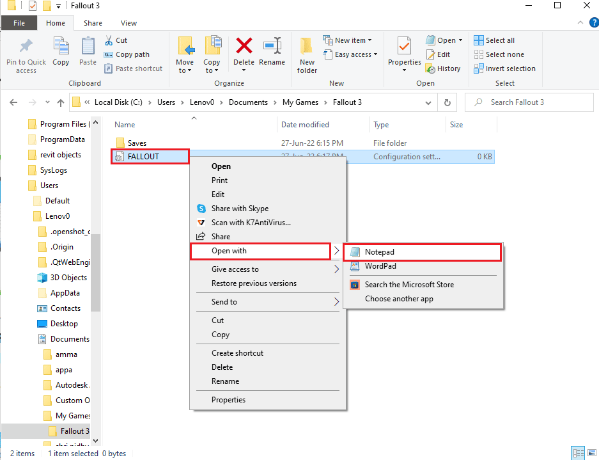Click Invert selection in ribbon
Viewport: 599px width, 460px height.
point(504,69)
